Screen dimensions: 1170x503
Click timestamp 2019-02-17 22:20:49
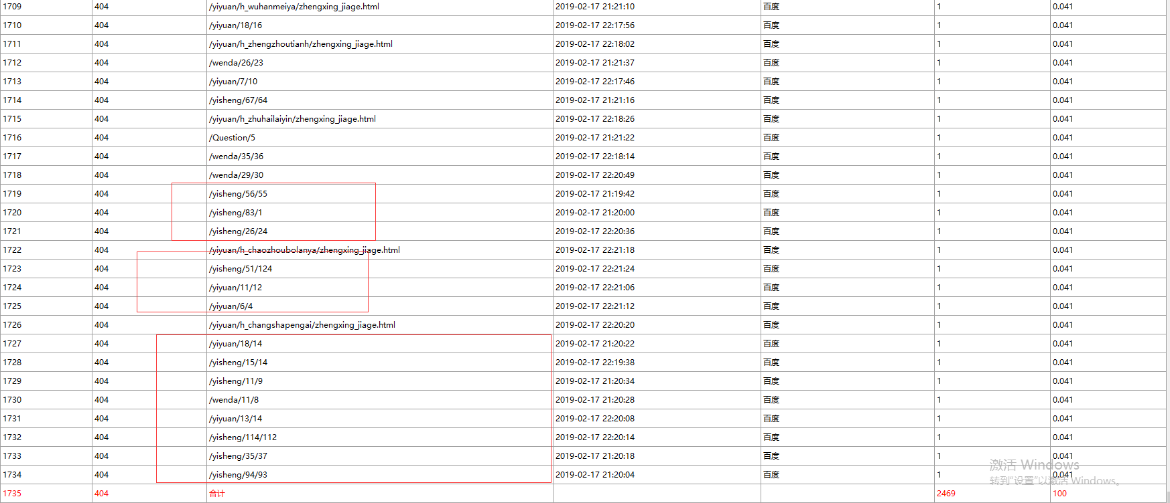point(595,175)
